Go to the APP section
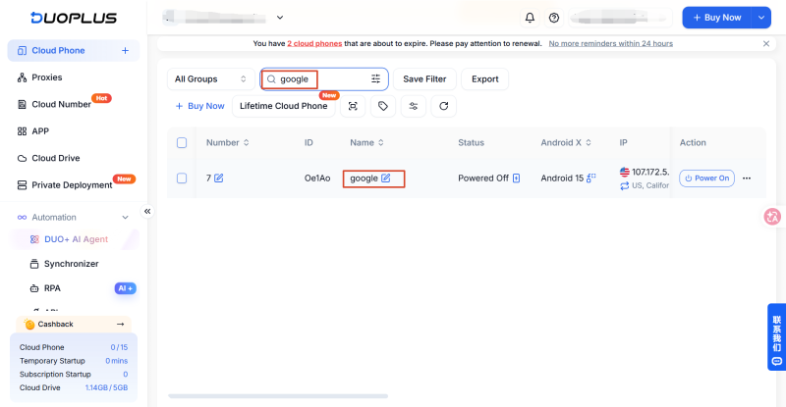 40,131
